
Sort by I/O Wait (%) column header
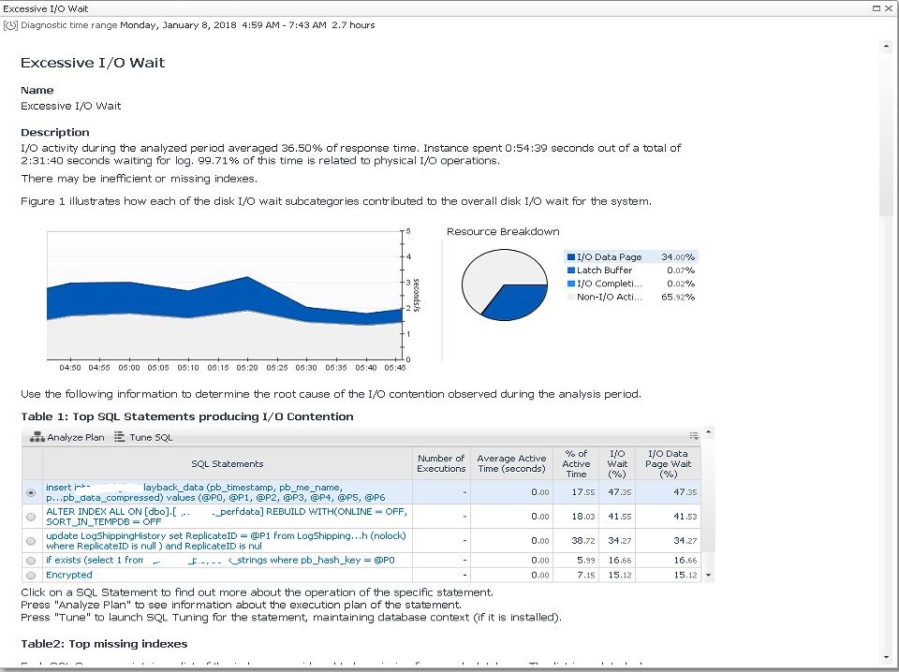point(617,463)
